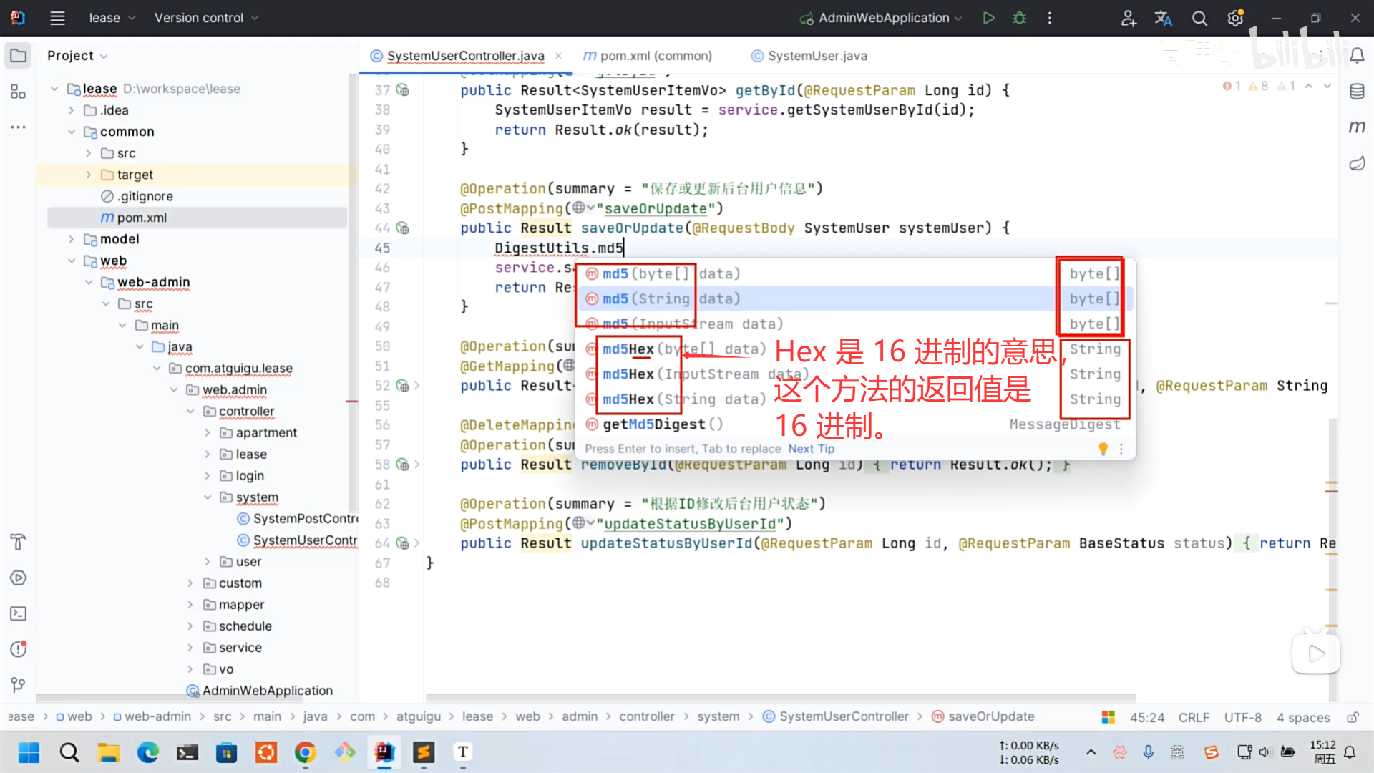Run AdminWebApplication with the green play icon
Screen dimensions: 1374x773
tap(988, 18)
